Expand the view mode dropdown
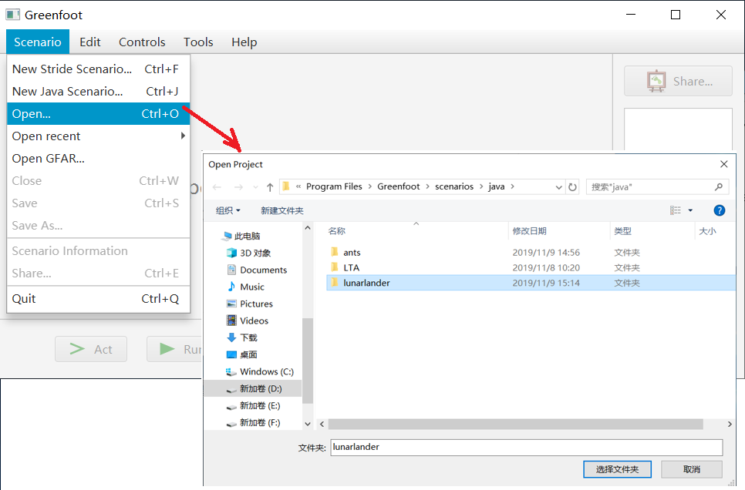745x490 pixels. pos(690,210)
